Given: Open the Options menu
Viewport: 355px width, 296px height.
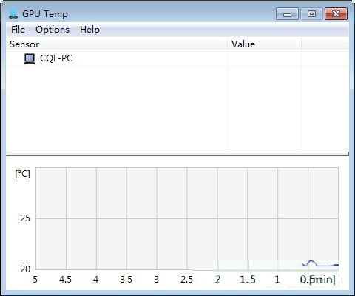Looking at the screenshot, I should (53, 30).
